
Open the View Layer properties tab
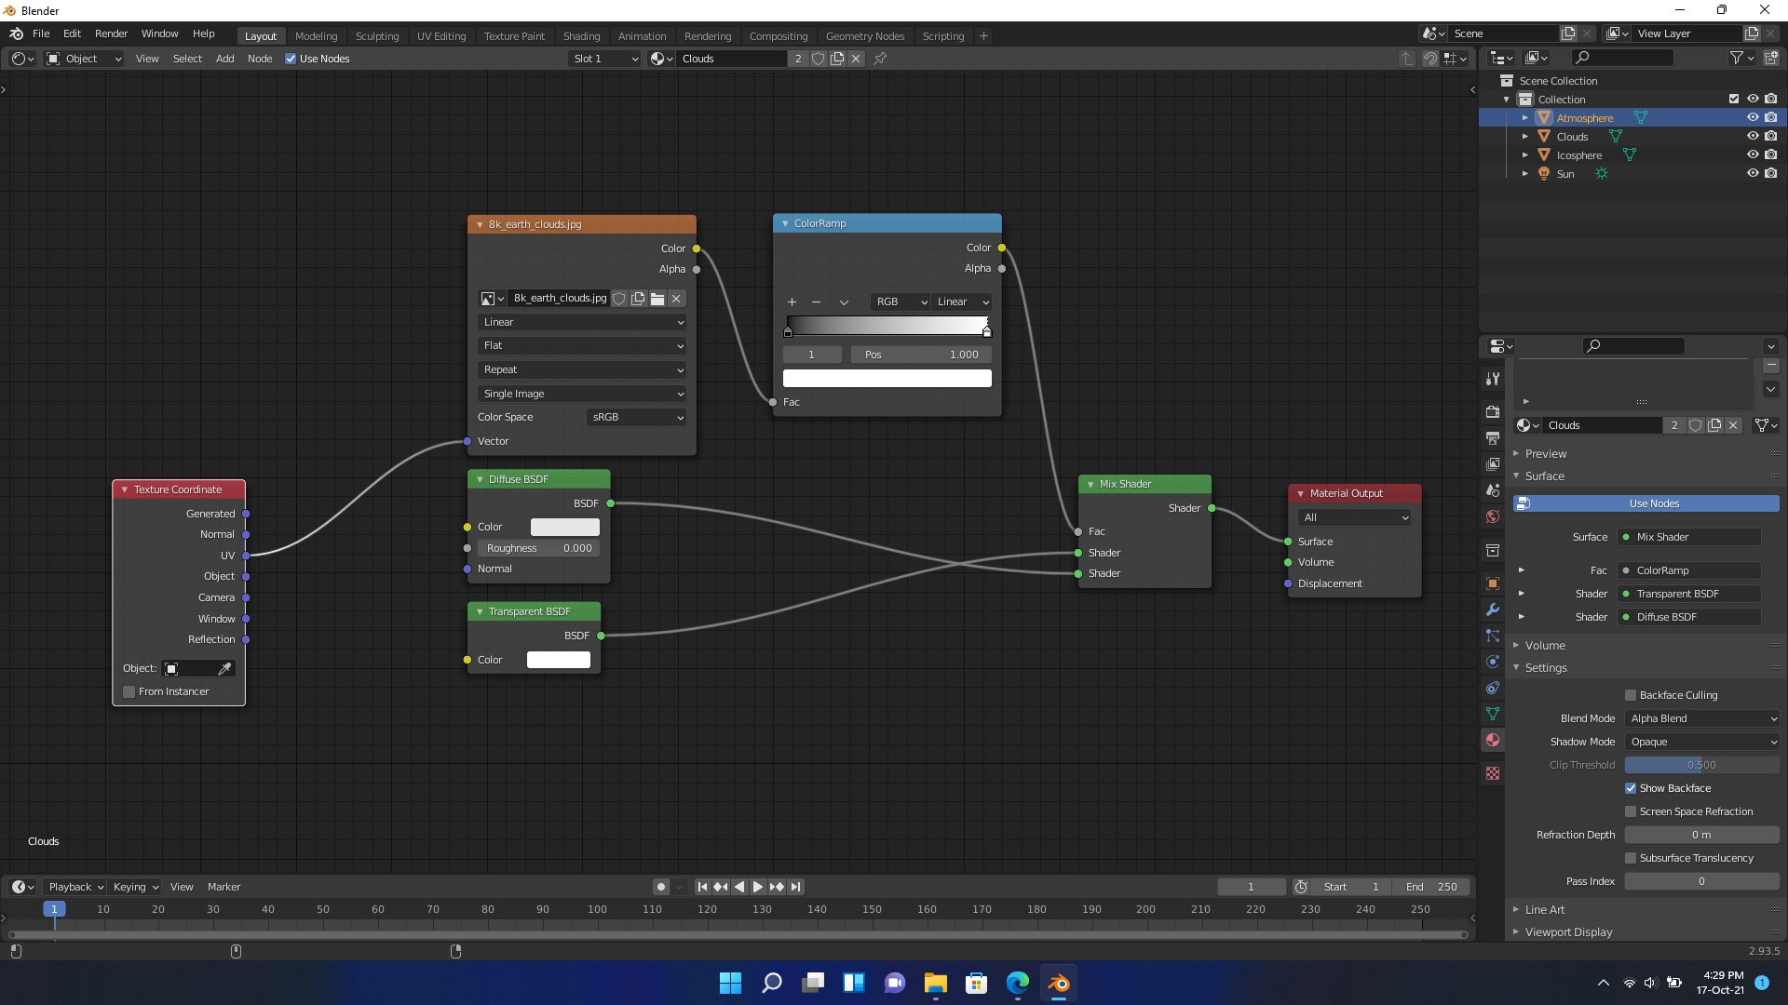tap(1493, 463)
